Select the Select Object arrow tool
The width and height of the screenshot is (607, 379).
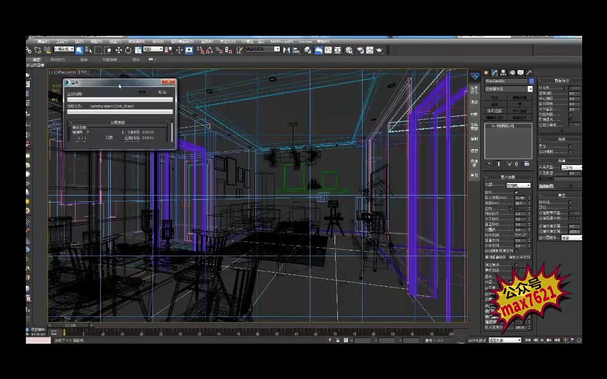pos(80,50)
